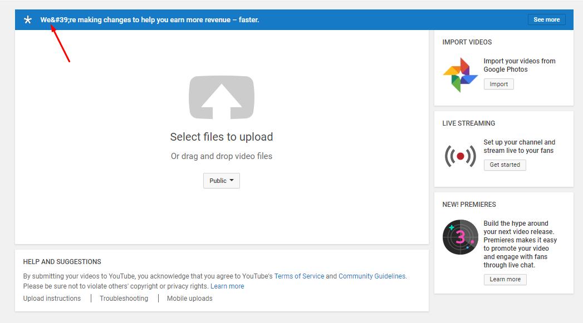Open the Troubleshooting link

pos(124,299)
